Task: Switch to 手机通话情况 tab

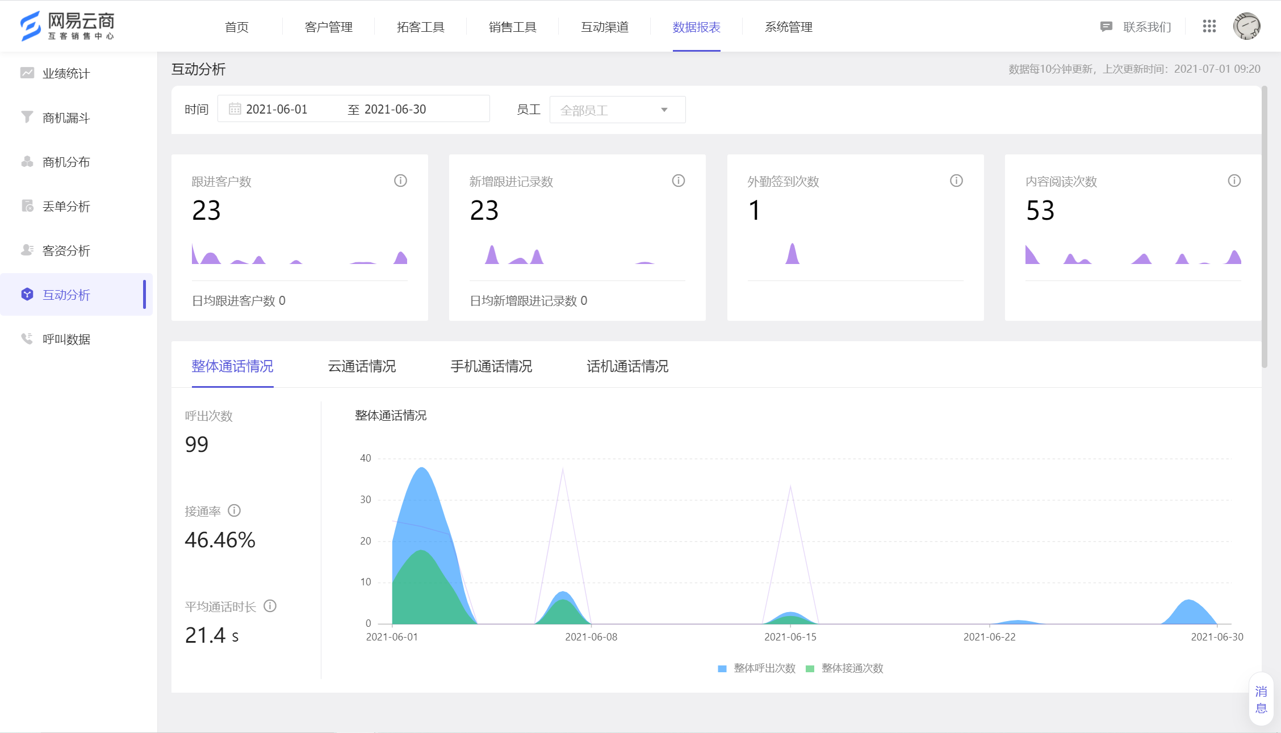Action: click(x=492, y=366)
